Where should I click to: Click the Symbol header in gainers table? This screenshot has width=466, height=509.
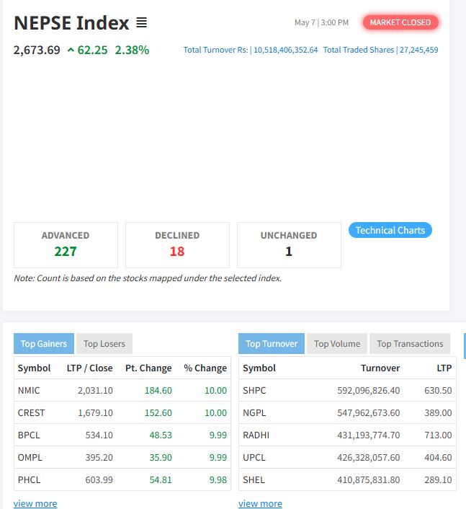click(34, 368)
